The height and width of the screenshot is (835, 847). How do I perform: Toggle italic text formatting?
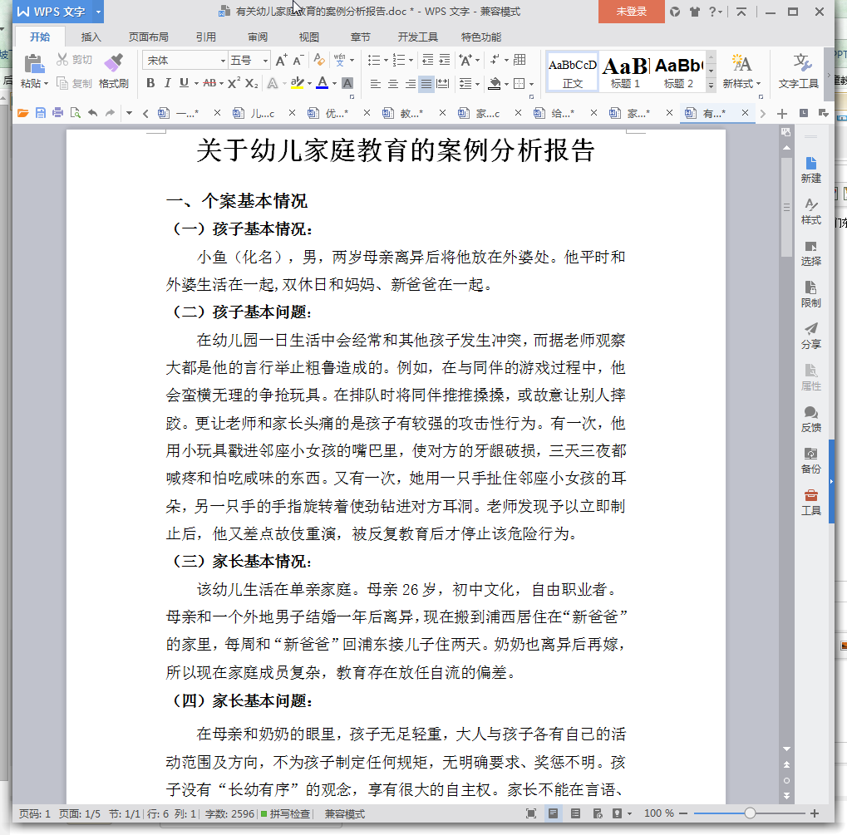167,83
